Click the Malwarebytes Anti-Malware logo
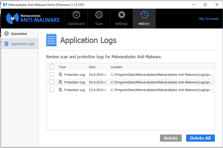 tap(33, 19)
